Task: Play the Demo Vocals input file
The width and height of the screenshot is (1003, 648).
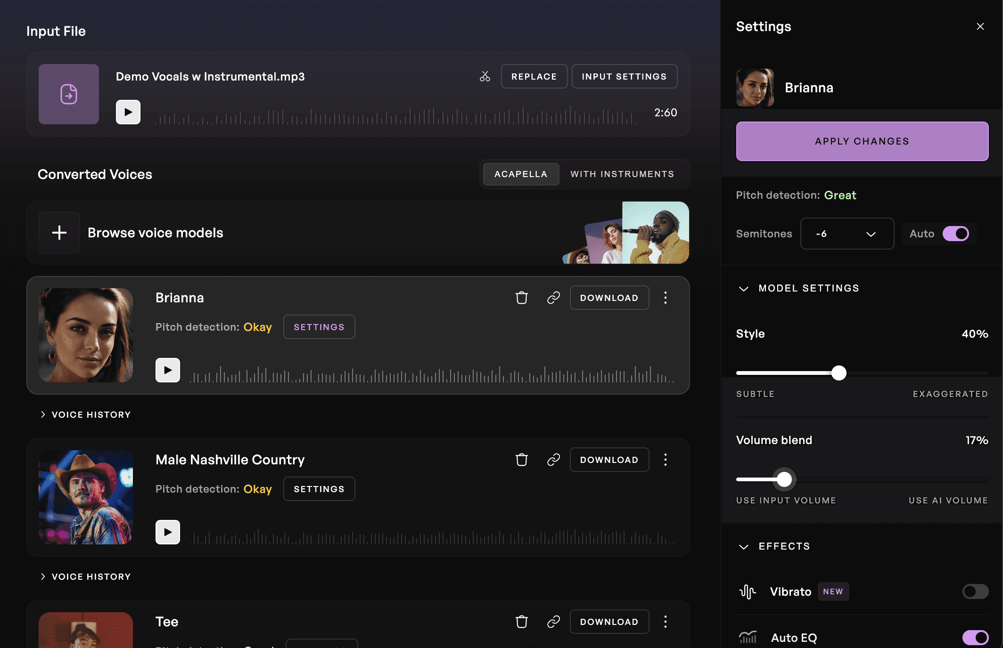Action: point(128,112)
